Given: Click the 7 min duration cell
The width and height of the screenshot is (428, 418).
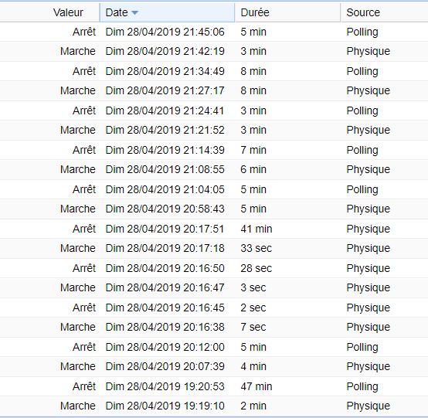Looking at the screenshot, I should [253, 150].
